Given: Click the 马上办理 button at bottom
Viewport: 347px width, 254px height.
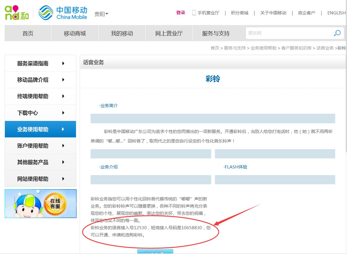Looking at the screenshot, I should point(155,252).
